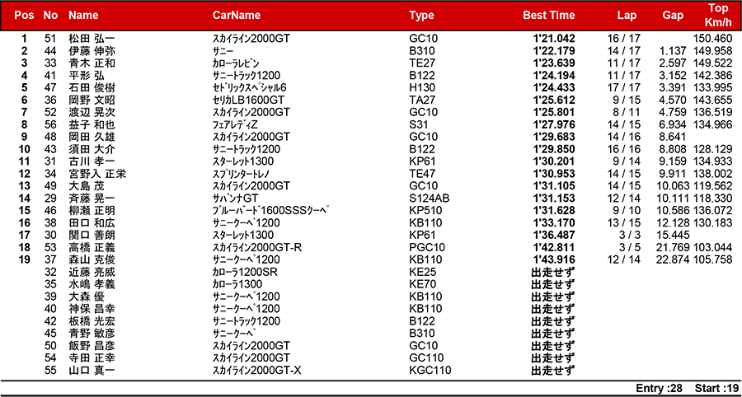Click car type KP510

coord(425,211)
